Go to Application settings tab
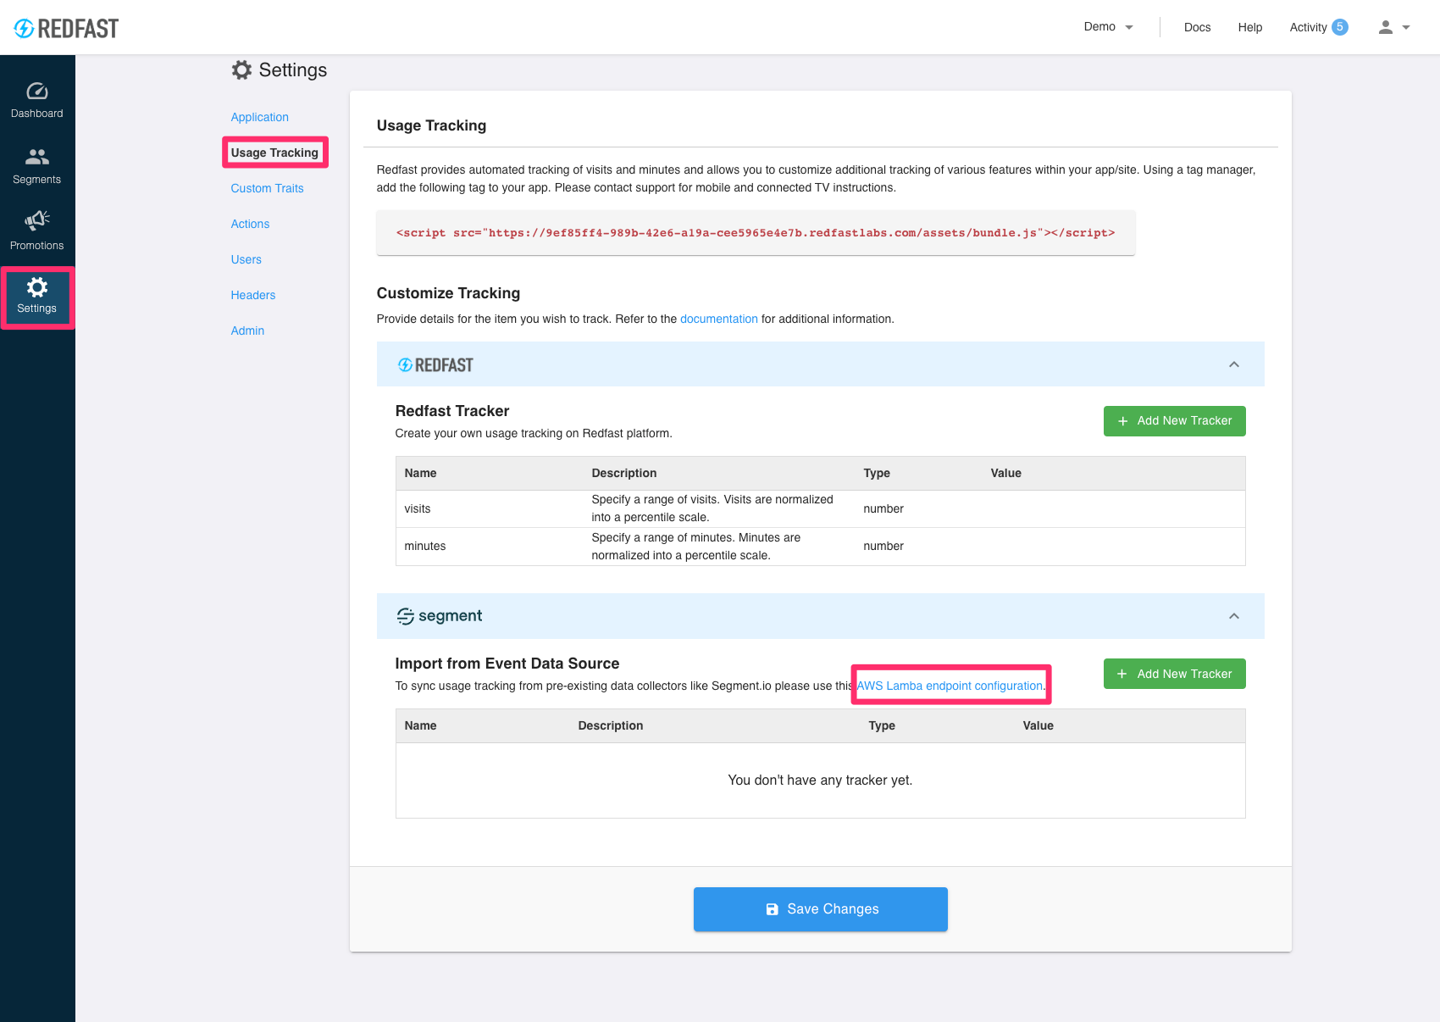The image size is (1440, 1022). [x=259, y=117]
